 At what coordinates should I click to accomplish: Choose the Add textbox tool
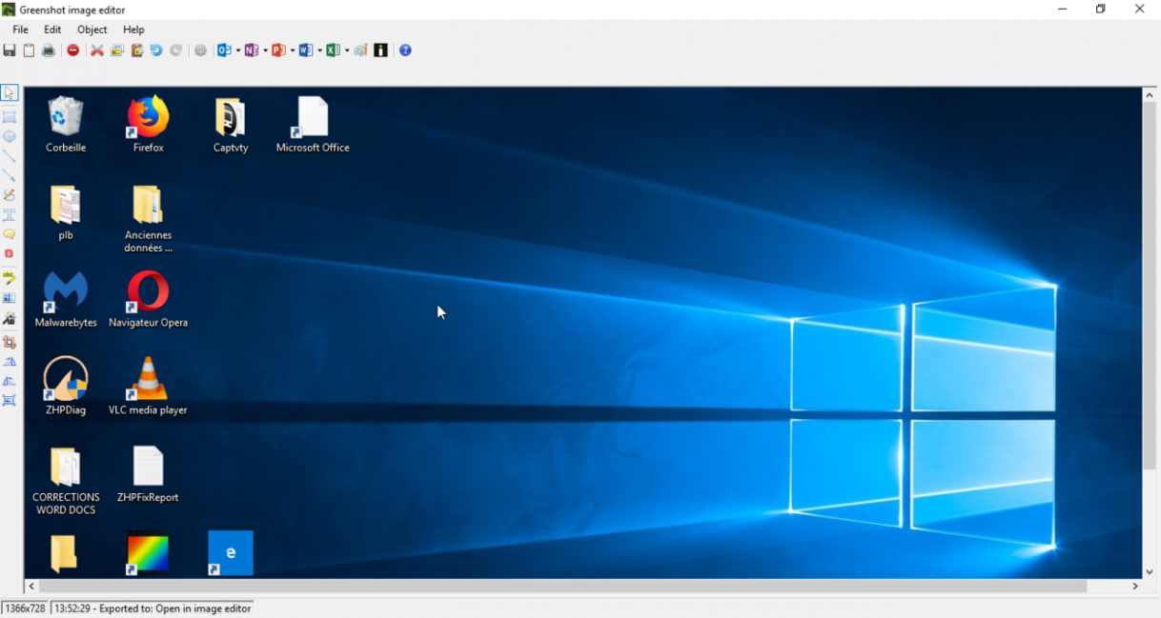tap(10, 215)
